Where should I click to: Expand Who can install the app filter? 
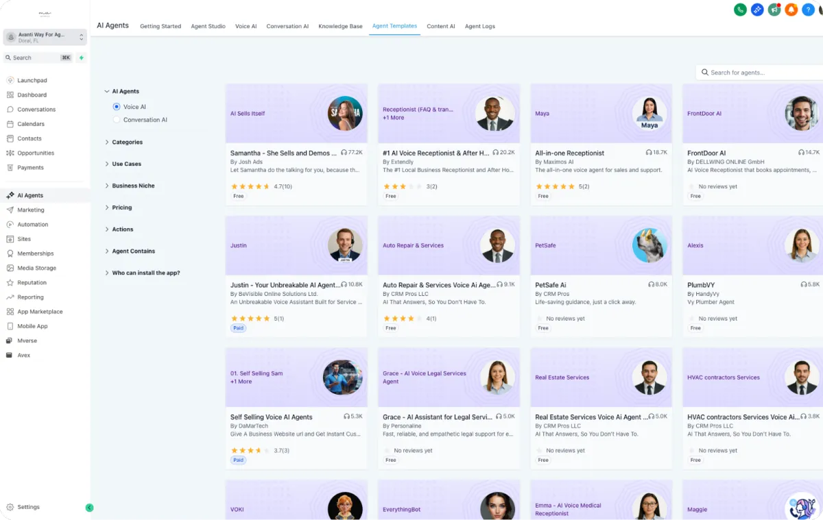coord(107,273)
